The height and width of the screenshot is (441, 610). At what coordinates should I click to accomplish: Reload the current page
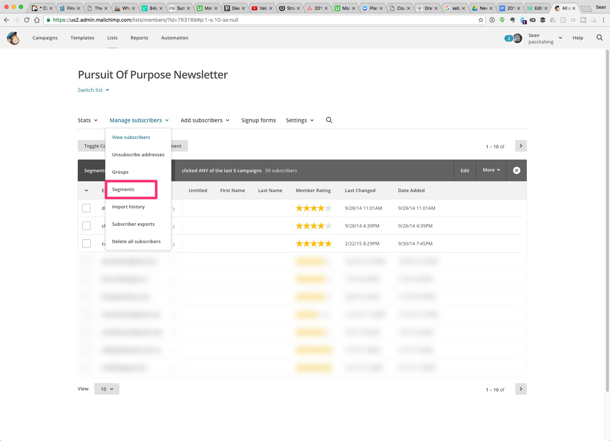pyautogui.click(x=27, y=20)
